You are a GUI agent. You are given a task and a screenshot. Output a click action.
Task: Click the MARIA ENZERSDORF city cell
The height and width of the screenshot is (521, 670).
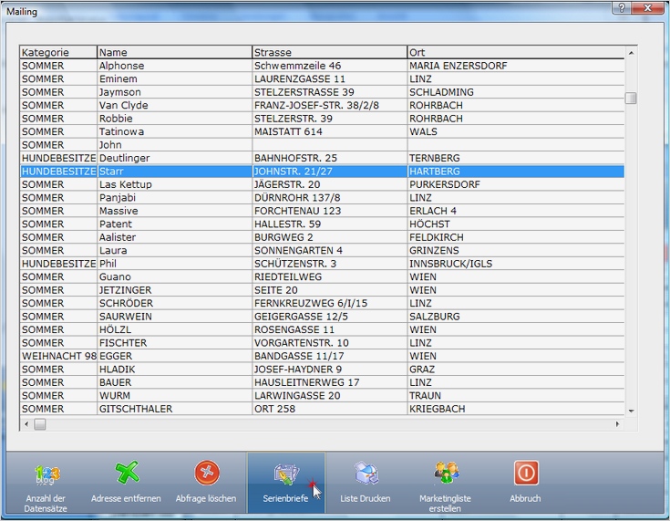516,66
